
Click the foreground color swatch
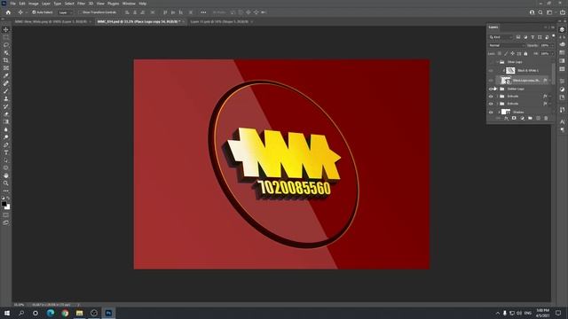4,204
